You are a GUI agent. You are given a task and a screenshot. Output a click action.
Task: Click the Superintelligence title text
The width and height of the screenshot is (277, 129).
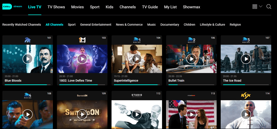point(126,80)
